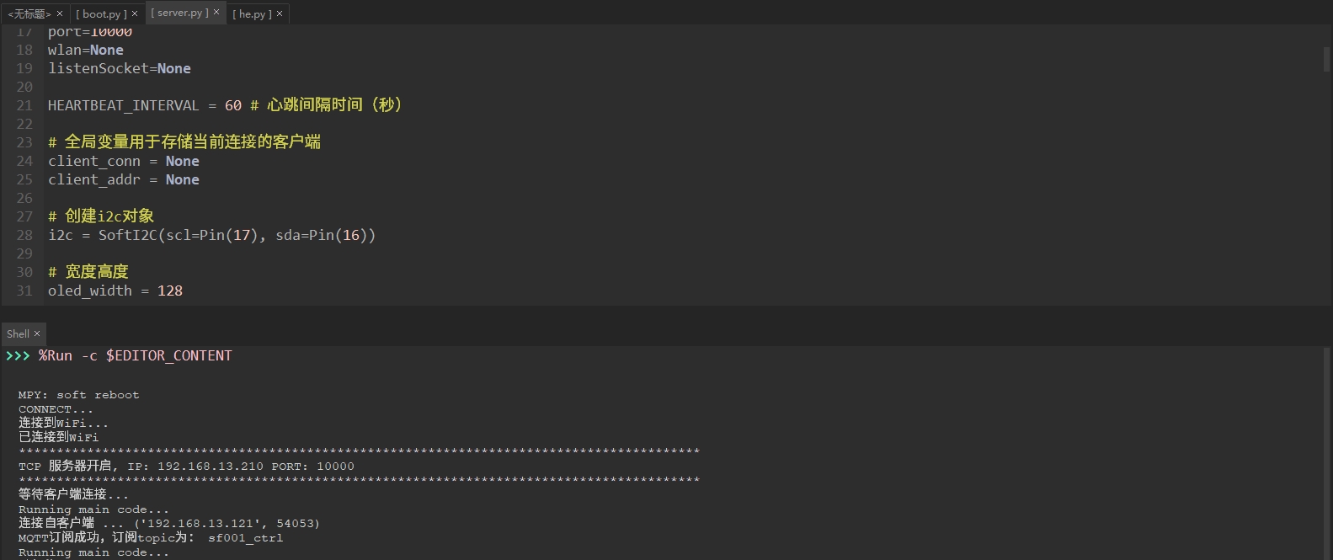The image size is (1333, 560).
Task: Close the he.py tab
Action: (280, 13)
